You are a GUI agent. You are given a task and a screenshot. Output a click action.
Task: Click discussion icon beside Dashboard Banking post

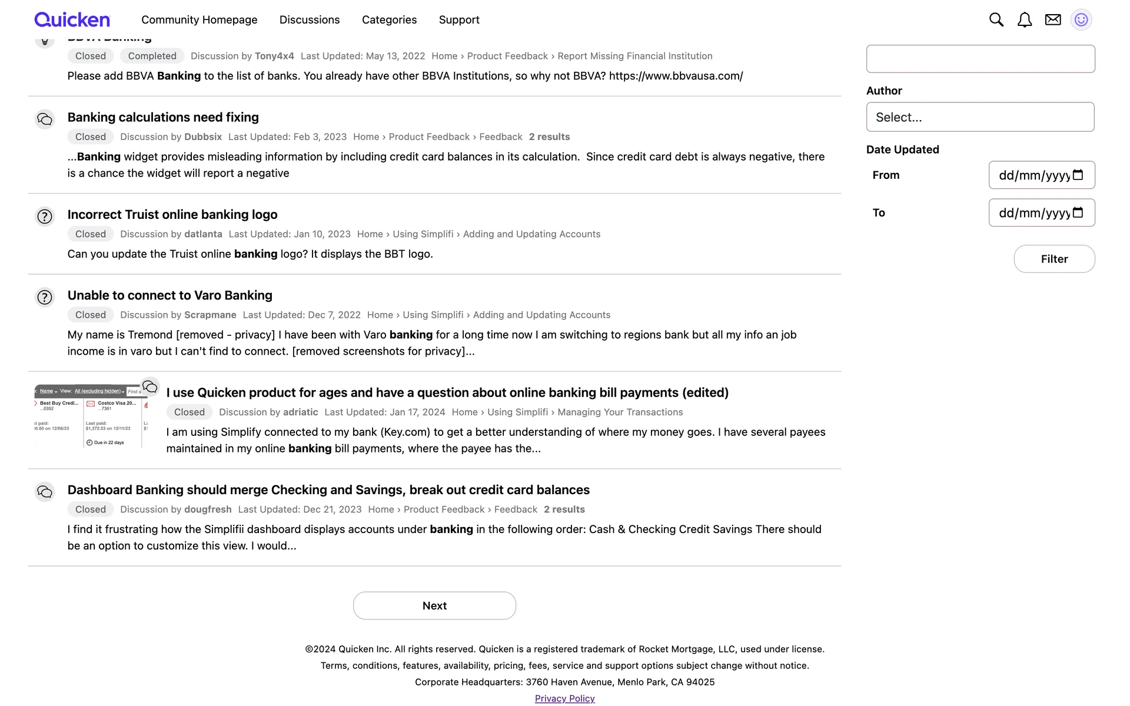[45, 492]
